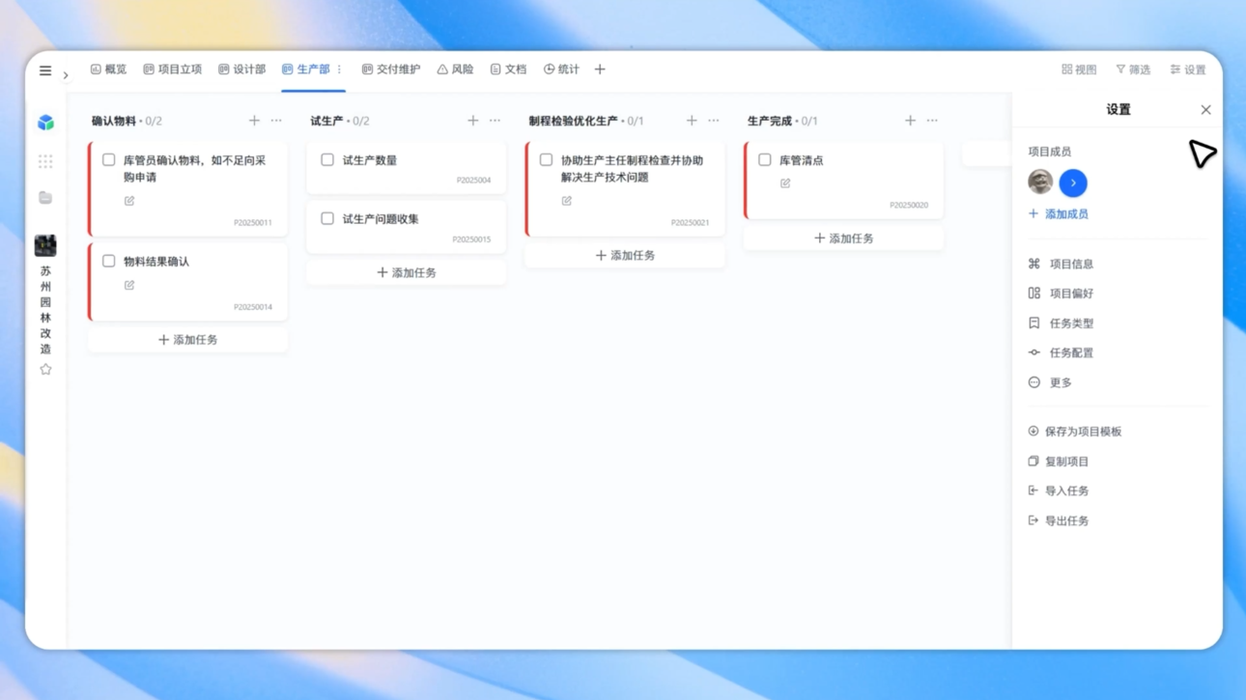1246x700 pixels.
Task: Click the blue cube app logo
Action: click(x=45, y=123)
